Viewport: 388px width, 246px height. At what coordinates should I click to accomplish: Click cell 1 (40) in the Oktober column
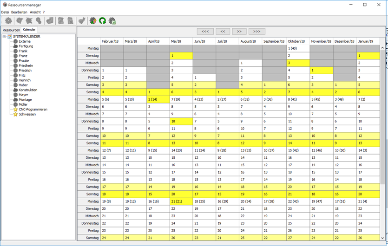[298, 48]
